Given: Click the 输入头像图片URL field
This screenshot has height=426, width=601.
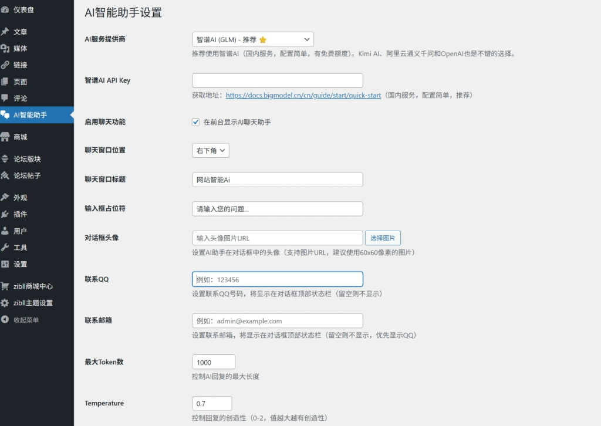Looking at the screenshot, I should coord(278,238).
